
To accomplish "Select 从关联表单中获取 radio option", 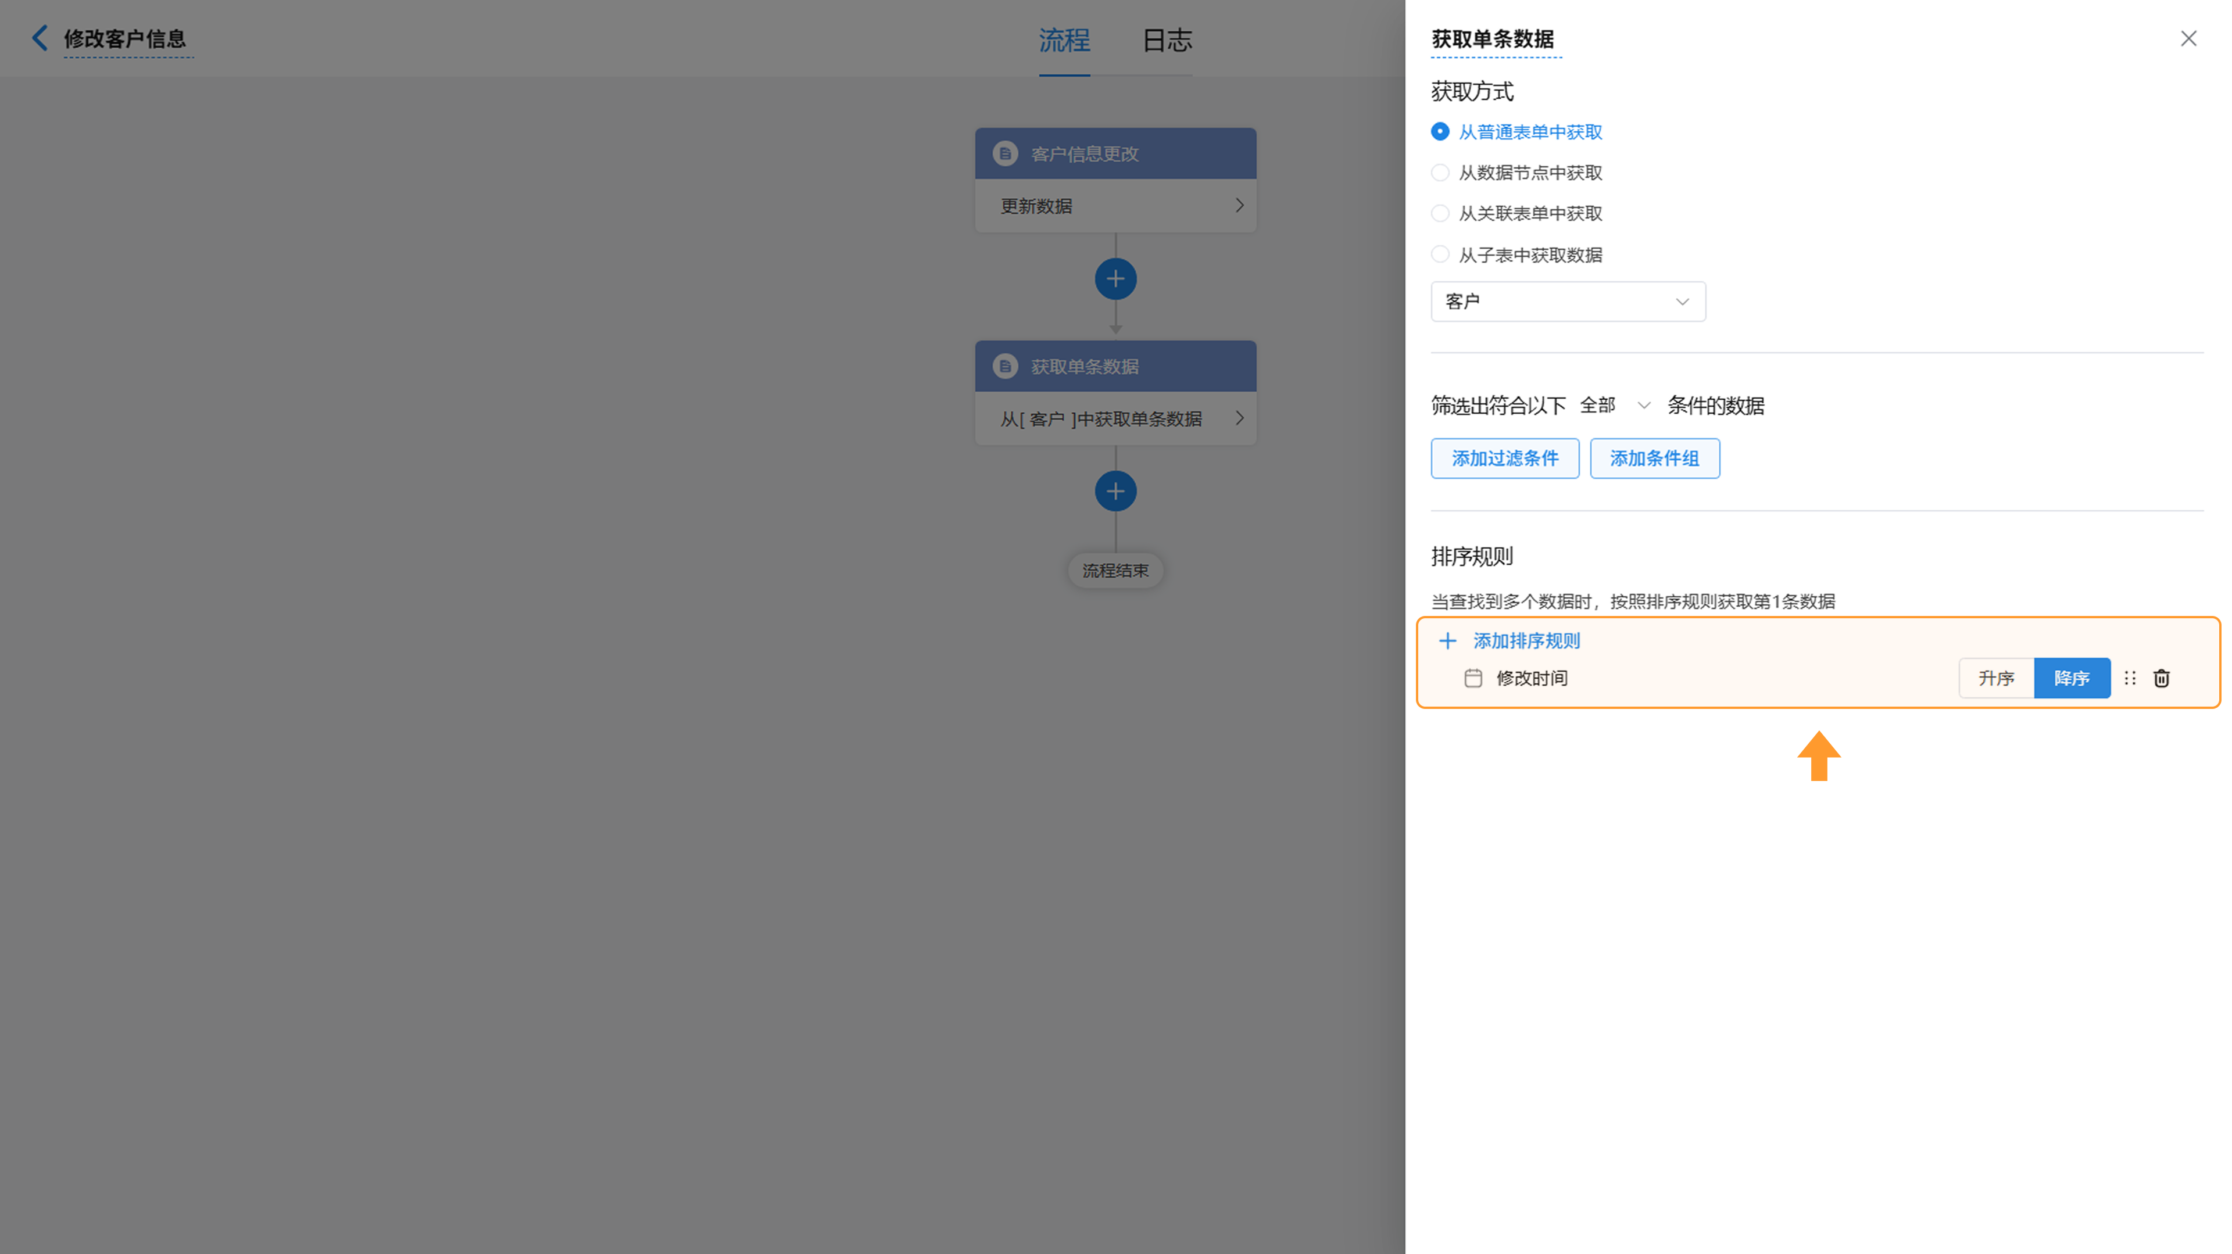I will pyautogui.click(x=1440, y=213).
